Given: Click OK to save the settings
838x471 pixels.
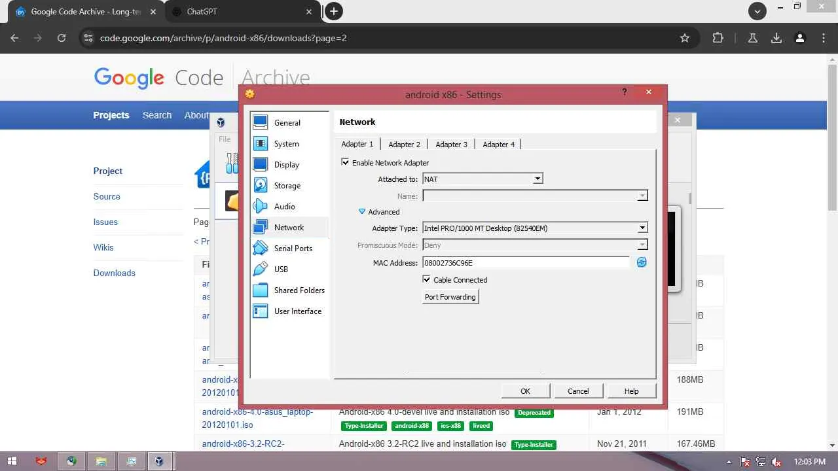Looking at the screenshot, I should (x=526, y=391).
